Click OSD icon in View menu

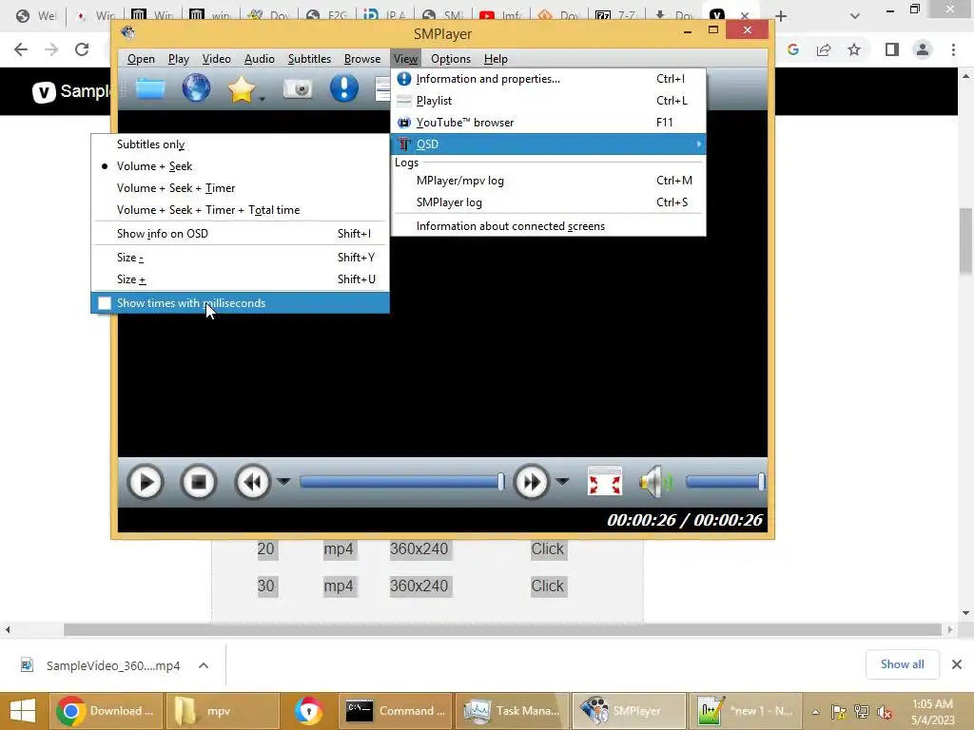coord(404,144)
